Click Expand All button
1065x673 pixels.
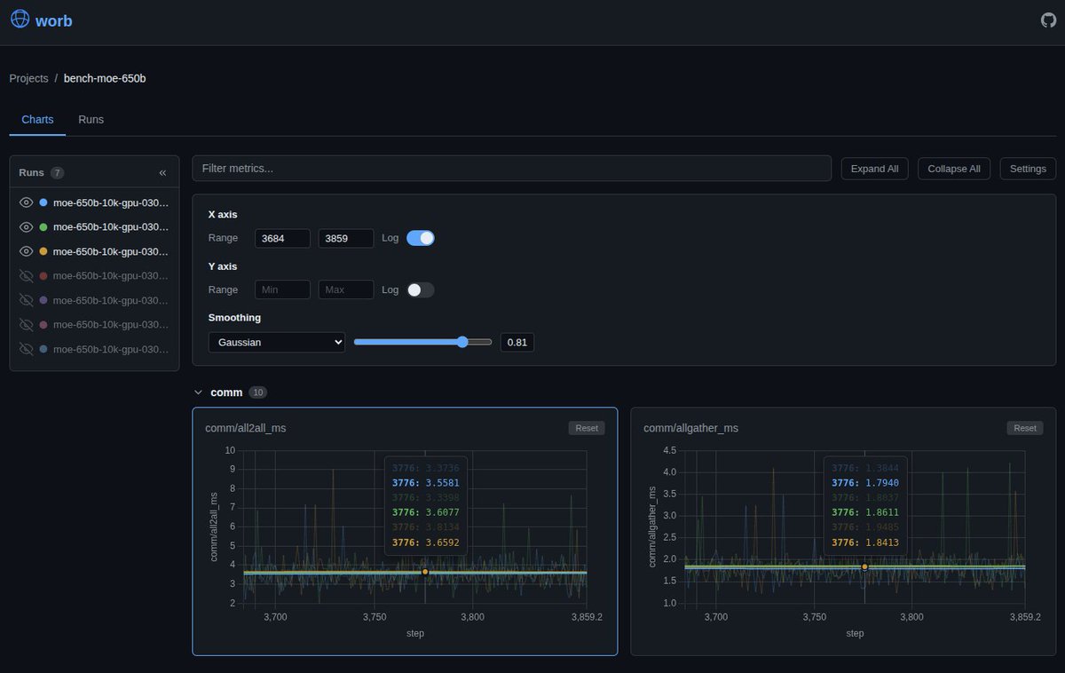click(874, 169)
